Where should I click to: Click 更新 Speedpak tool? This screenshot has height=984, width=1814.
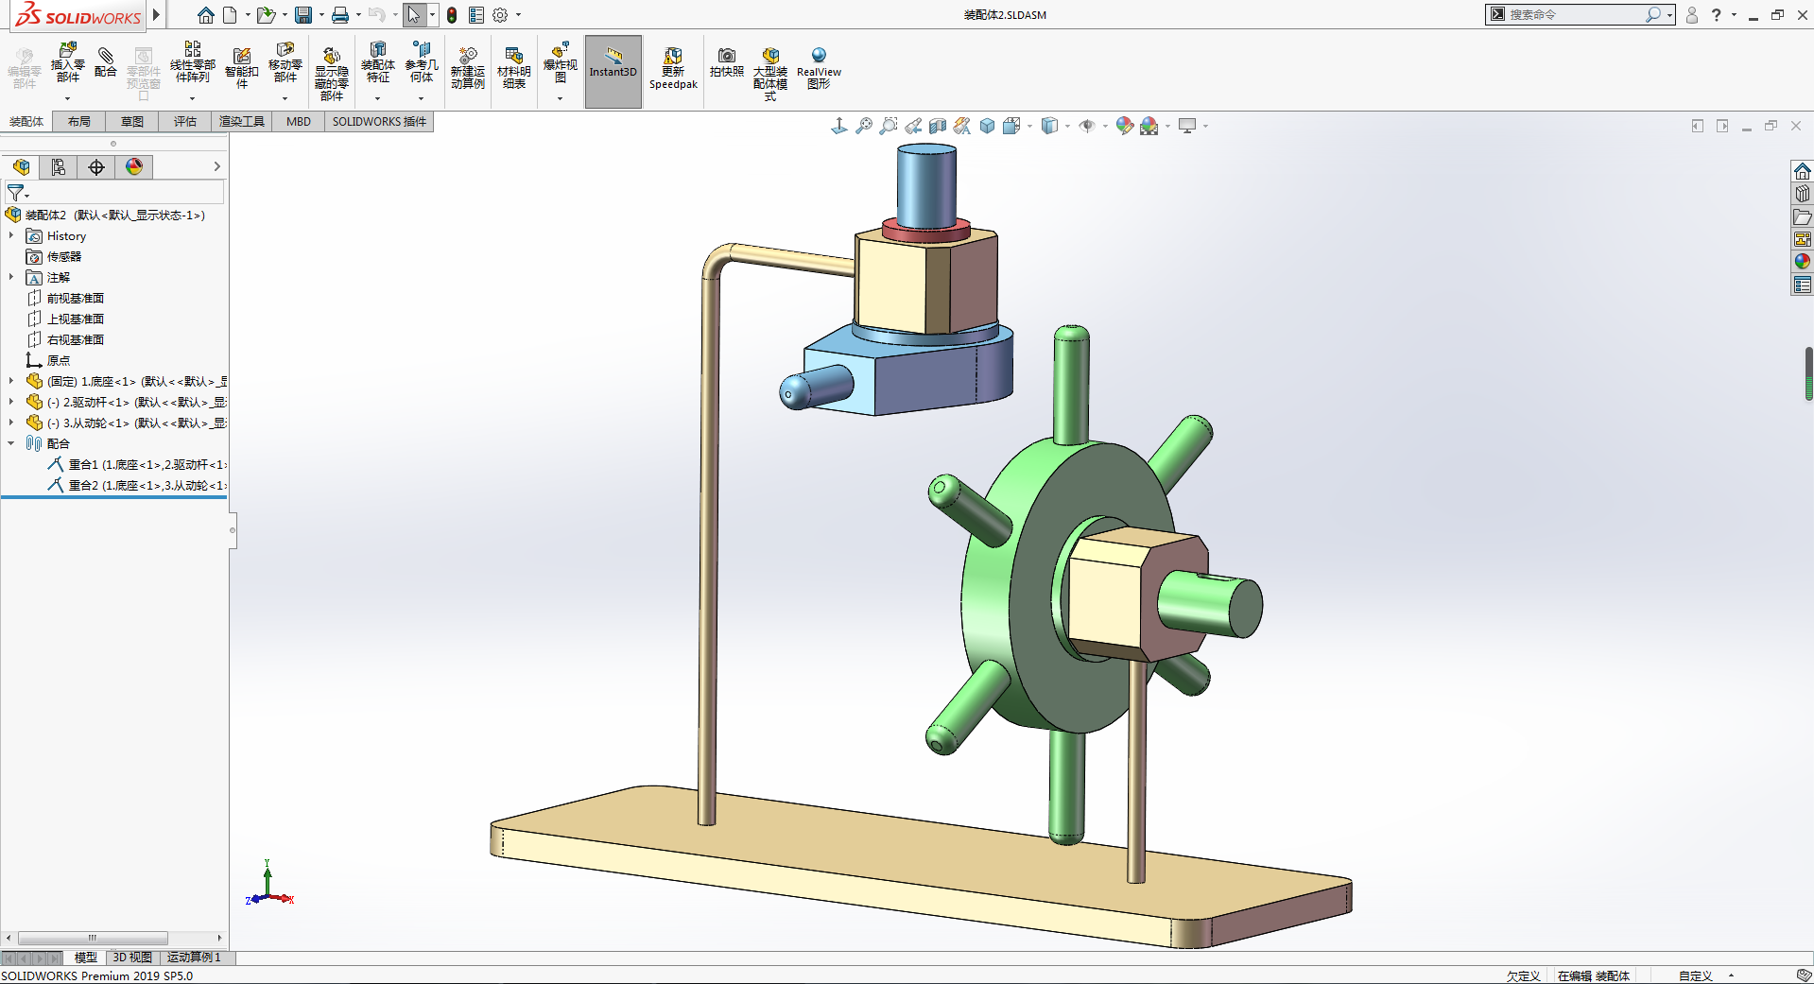(x=673, y=68)
